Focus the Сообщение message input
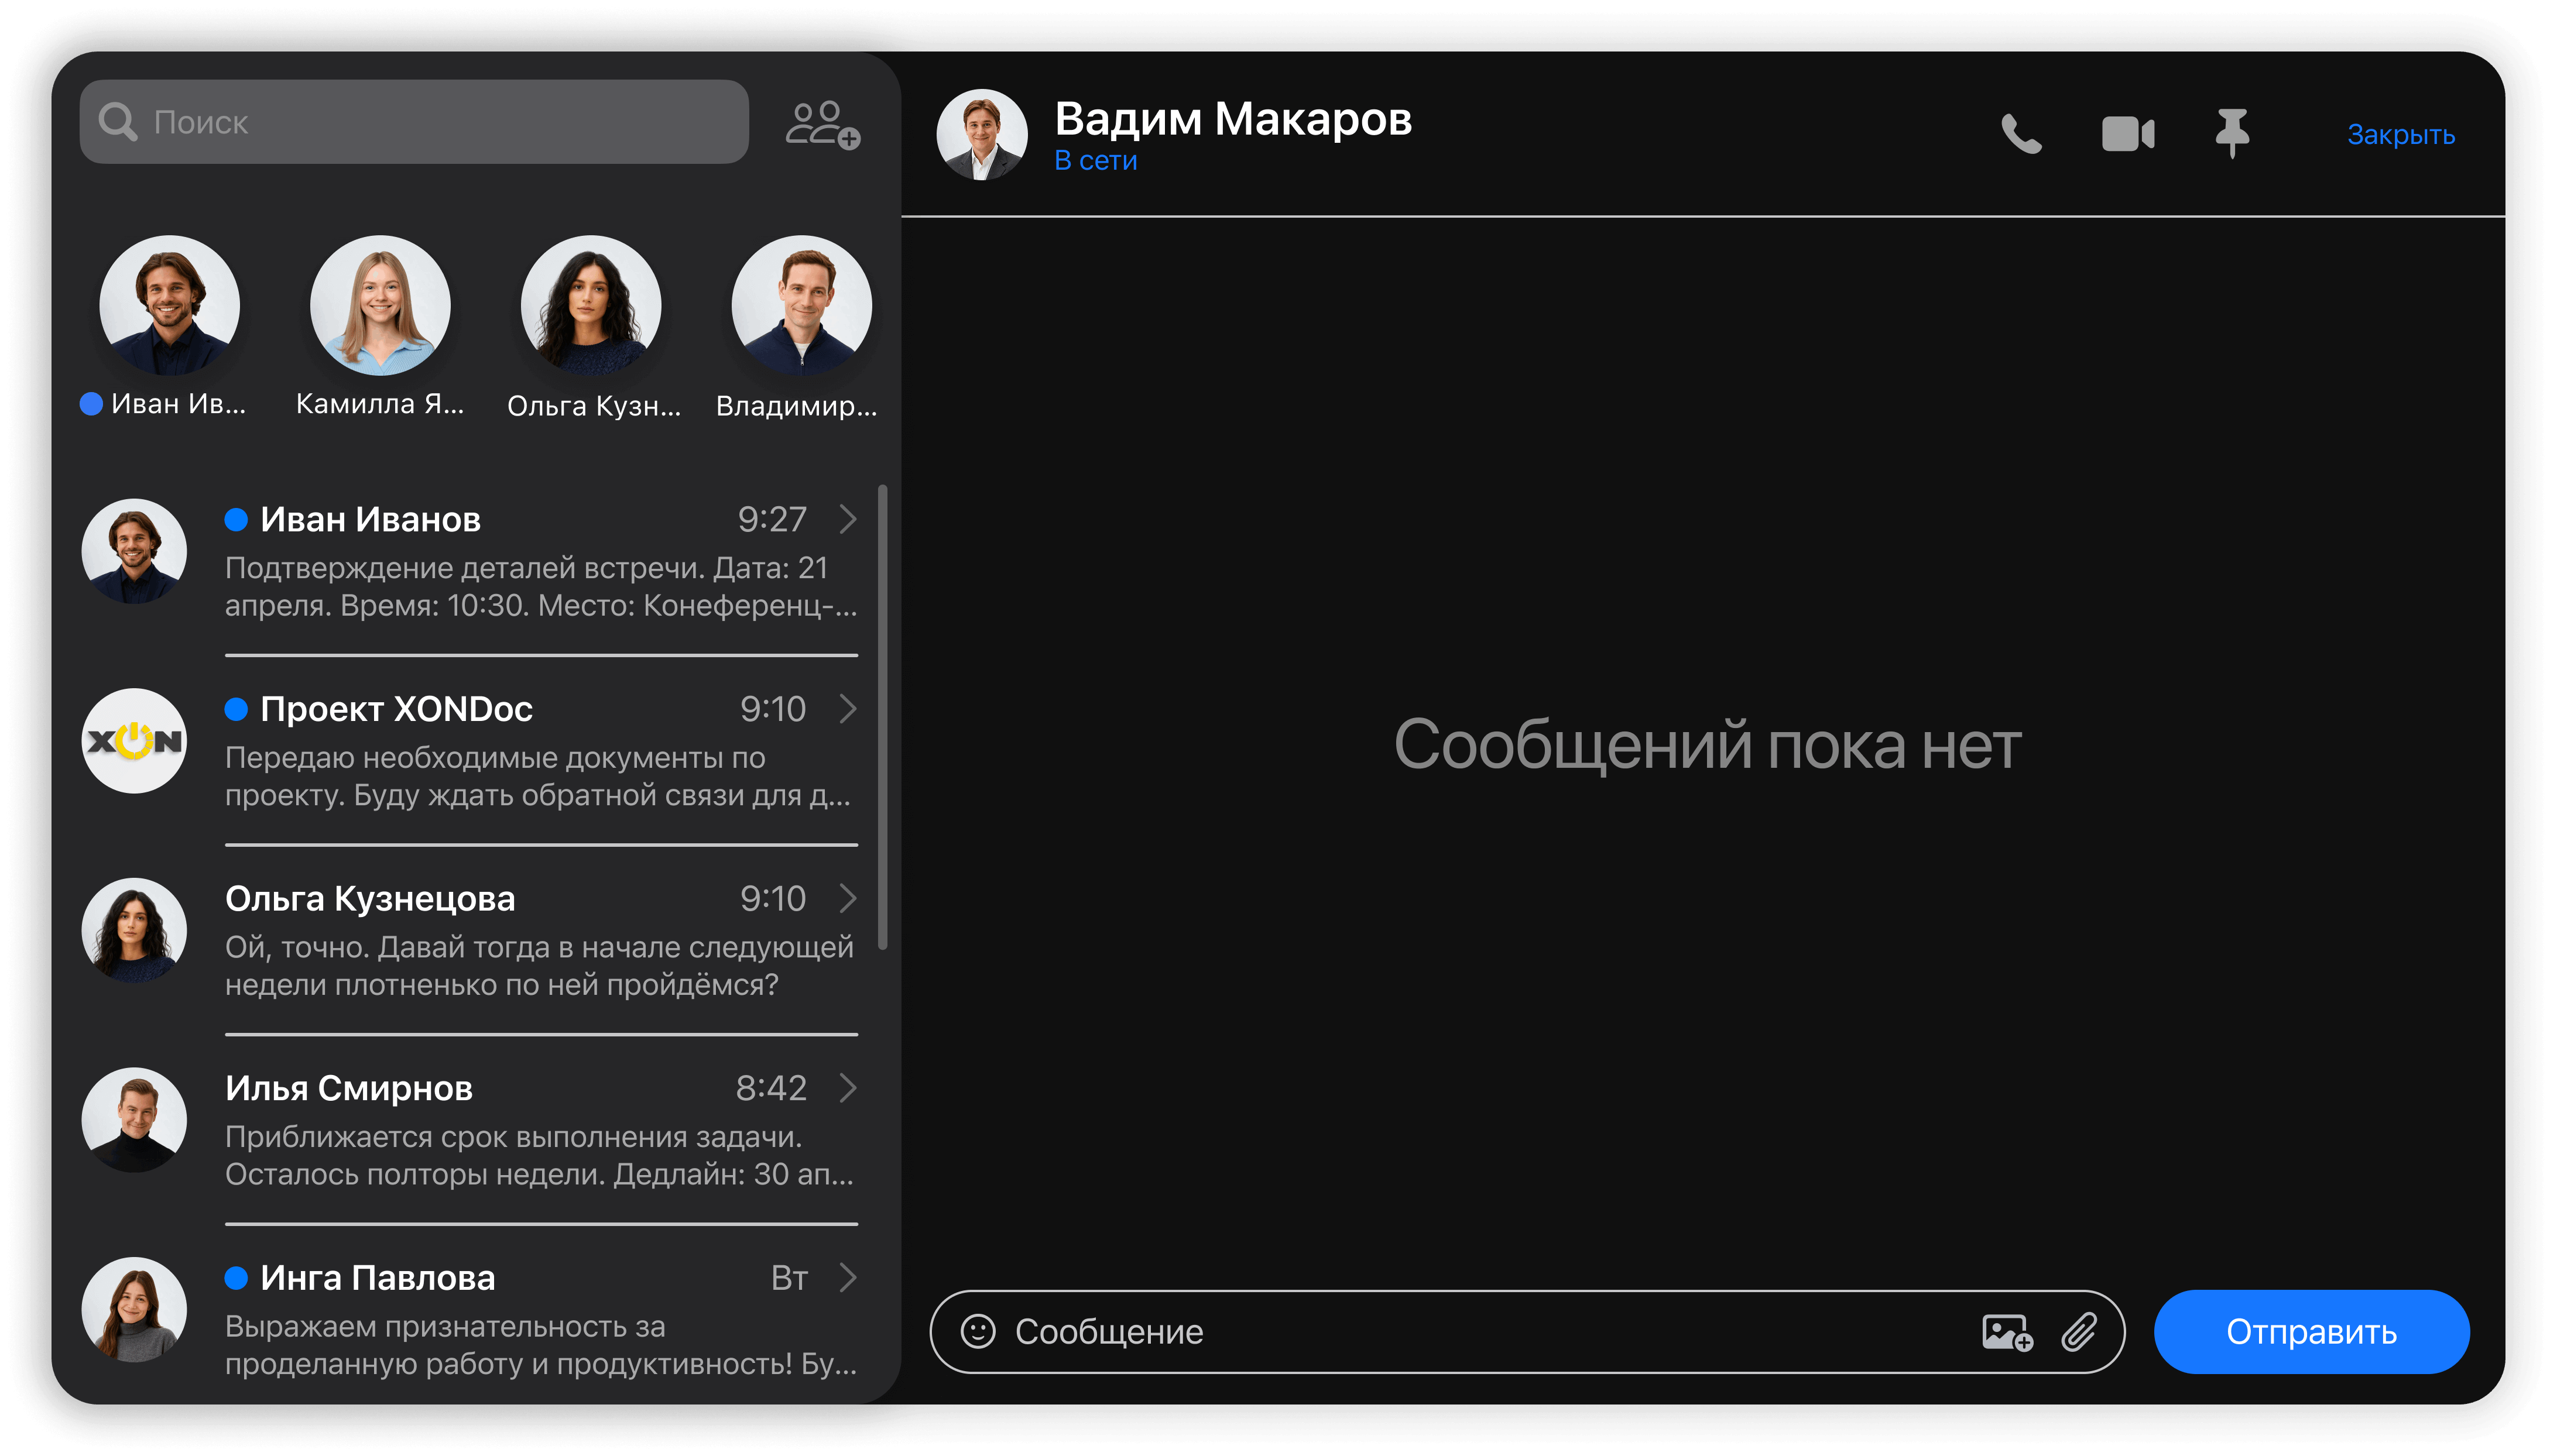The image size is (2557, 1456). [x=1527, y=1332]
